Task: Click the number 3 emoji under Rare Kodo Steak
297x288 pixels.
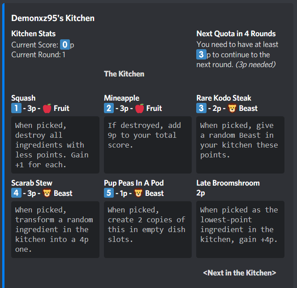Action: click(x=201, y=108)
